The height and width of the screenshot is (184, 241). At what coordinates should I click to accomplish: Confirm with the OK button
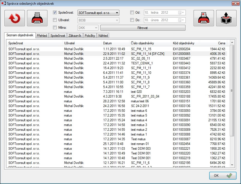pyautogui.click(x=223, y=176)
